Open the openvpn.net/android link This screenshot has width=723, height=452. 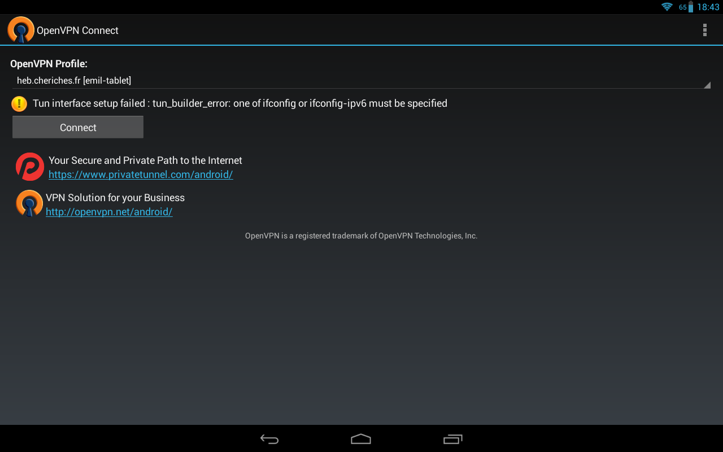pyautogui.click(x=109, y=212)
